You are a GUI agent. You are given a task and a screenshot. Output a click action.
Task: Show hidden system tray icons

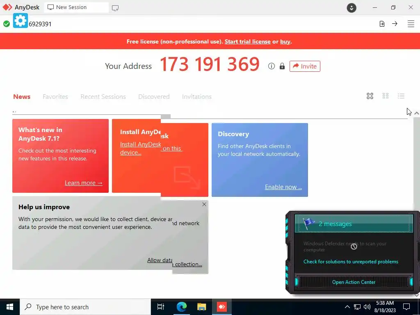coord(347,307)
